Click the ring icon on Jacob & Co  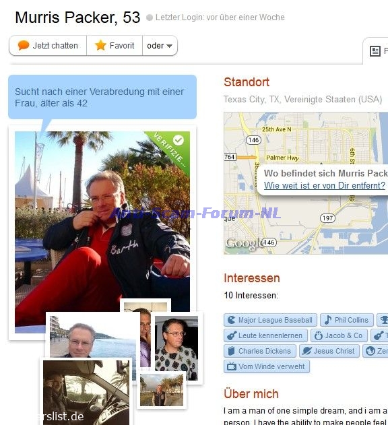tap(319, 335)
